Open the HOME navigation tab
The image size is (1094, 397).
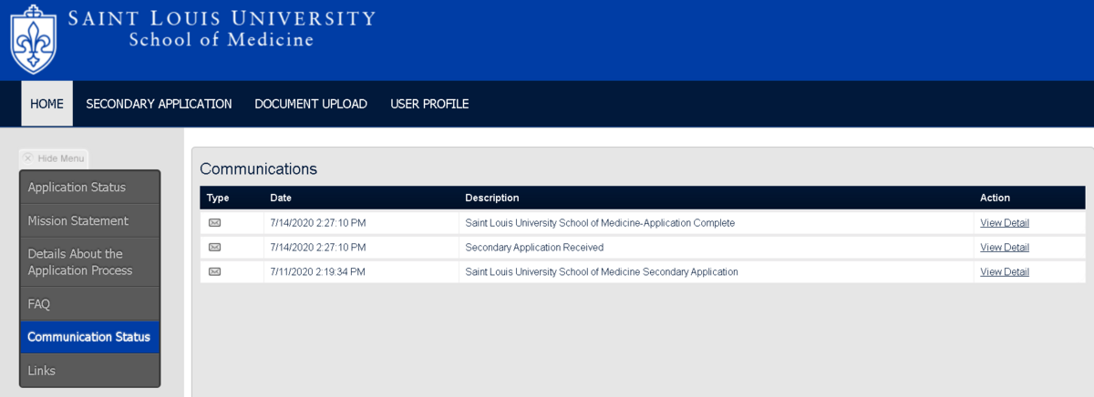pos(46,104)
